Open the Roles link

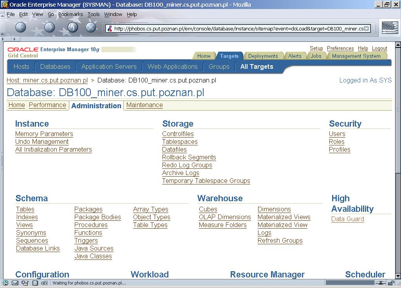(x=337, y=141)
